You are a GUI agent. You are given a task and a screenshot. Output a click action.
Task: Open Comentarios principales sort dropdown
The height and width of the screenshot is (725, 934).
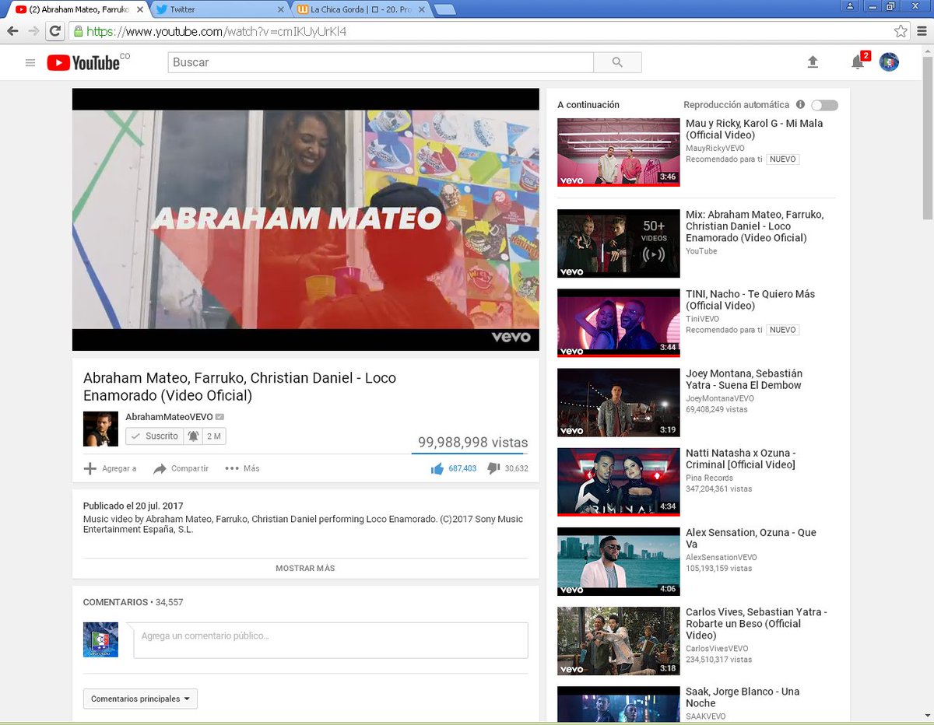[x=140, y=699]
